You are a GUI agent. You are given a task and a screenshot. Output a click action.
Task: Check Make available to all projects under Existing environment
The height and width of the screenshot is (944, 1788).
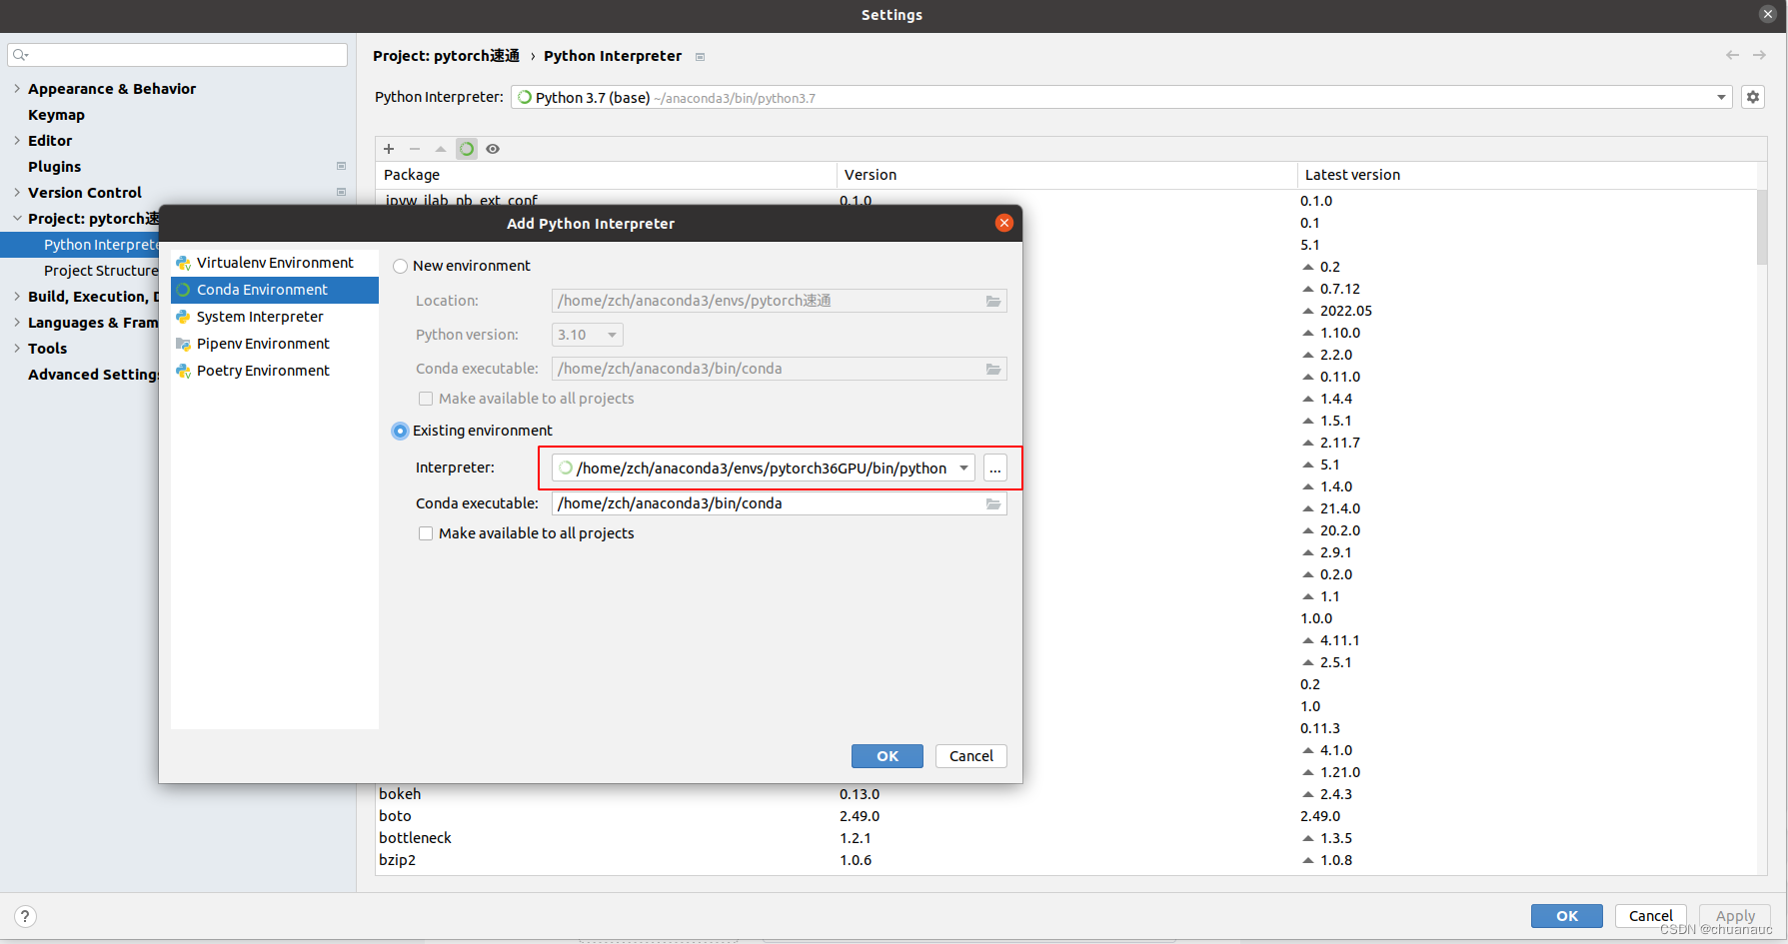tap(426, 533)
